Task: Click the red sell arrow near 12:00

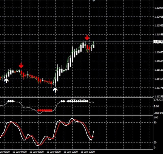Action: [x=87, y=38]
